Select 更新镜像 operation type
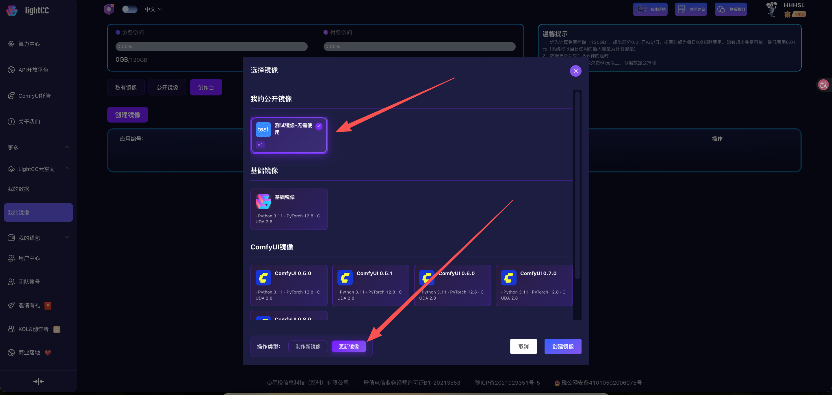 click(x=349, y=346)
